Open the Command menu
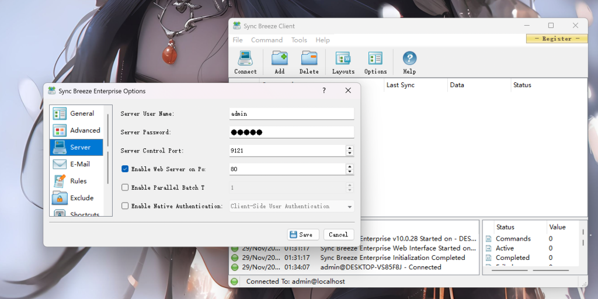 click(x=267, y=40)
